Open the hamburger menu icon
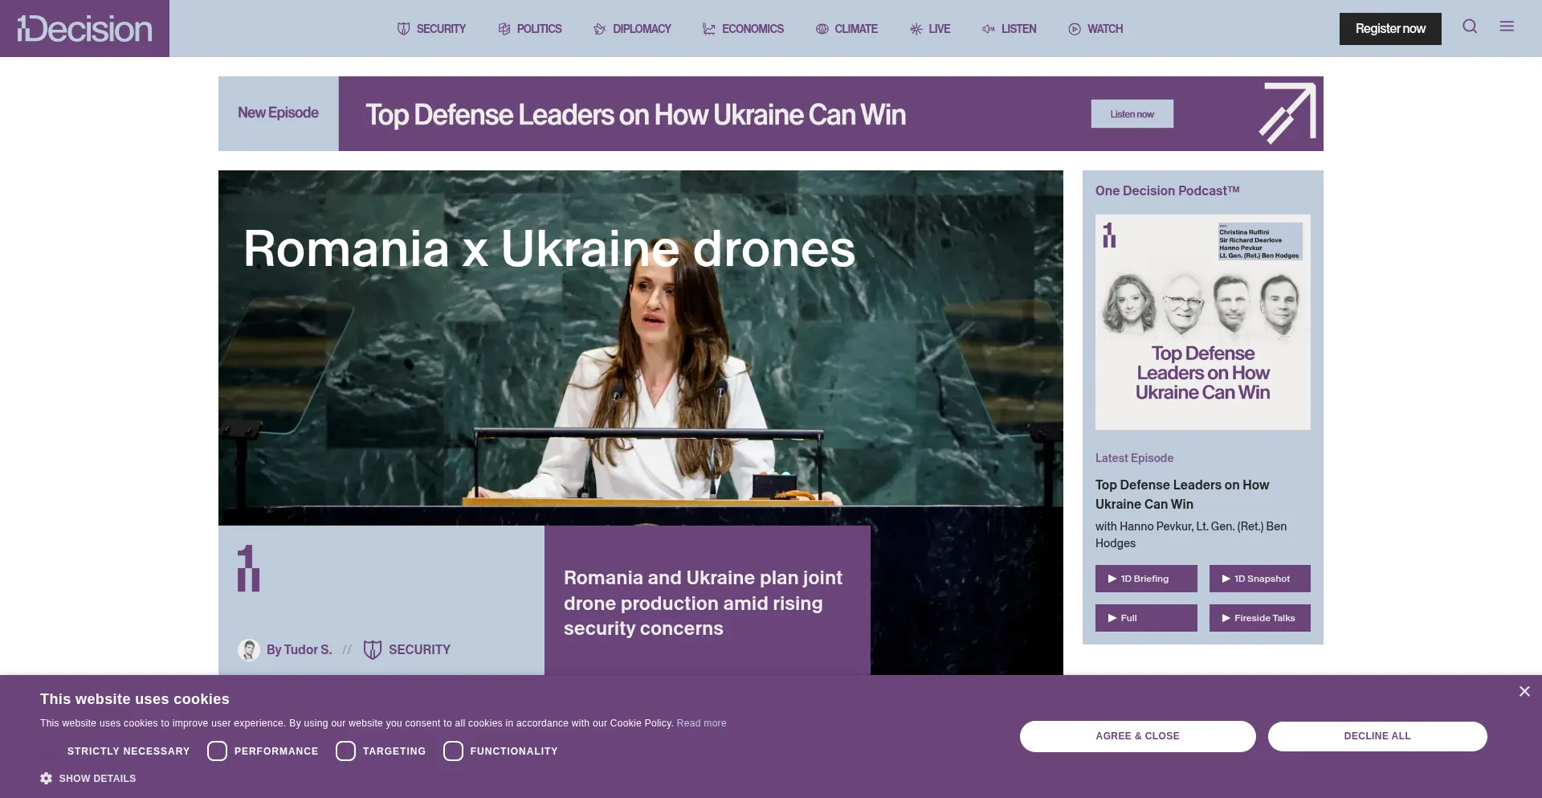The height and width of the screenshot is (798, 1542). 1507,27
